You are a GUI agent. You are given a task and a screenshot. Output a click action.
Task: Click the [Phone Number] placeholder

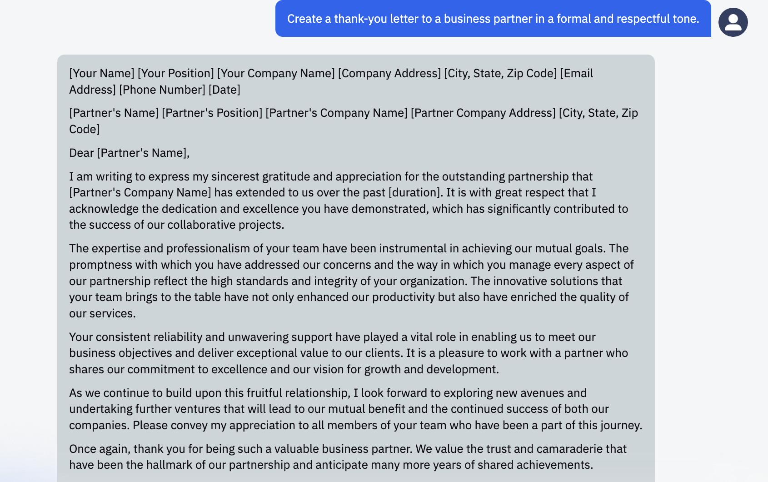click(x=162, y=90)
